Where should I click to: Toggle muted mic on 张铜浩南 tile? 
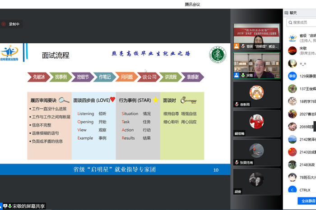click(236, 162)
